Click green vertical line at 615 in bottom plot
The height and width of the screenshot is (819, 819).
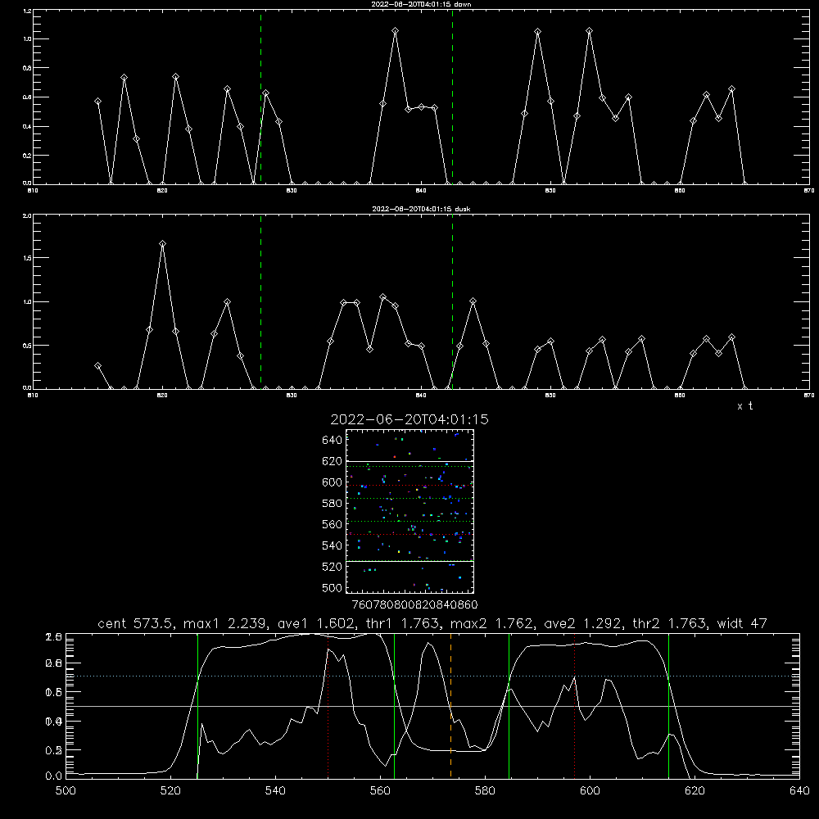click(x=668, y=705)
